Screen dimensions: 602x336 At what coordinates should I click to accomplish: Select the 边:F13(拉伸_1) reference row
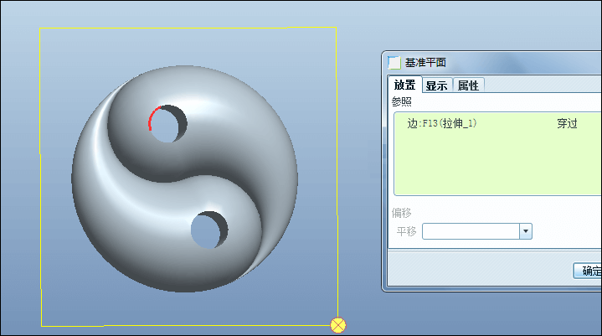click(498, 123)
